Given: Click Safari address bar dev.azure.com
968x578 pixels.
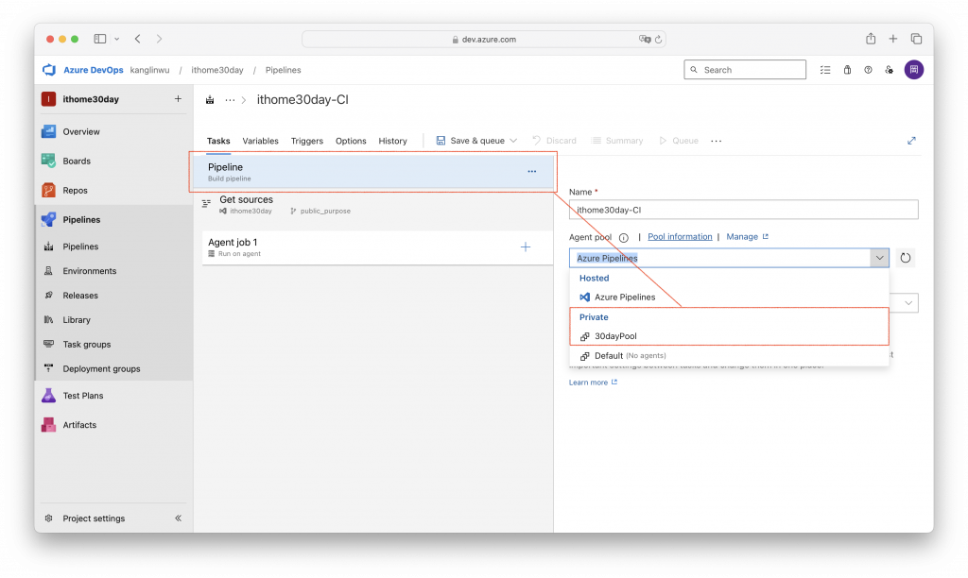Looking at the screenshot, I should click(483, 40).
